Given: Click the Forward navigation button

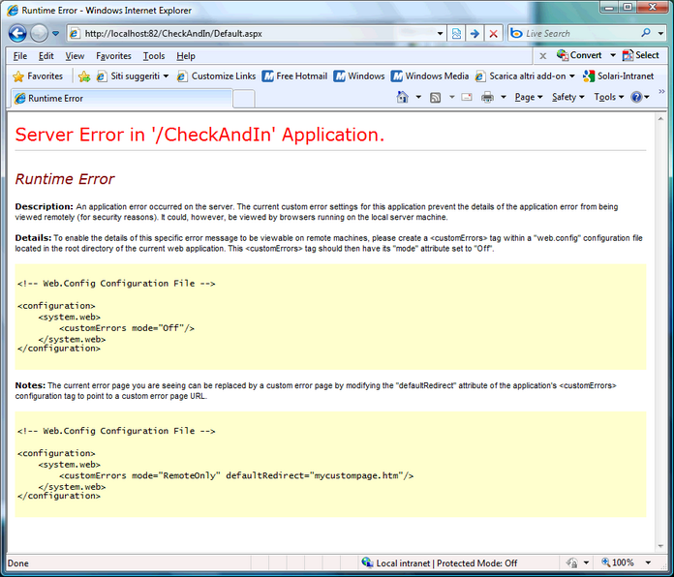Looking at the screenshot, I should pyautogui.click(x=39, y=33).
